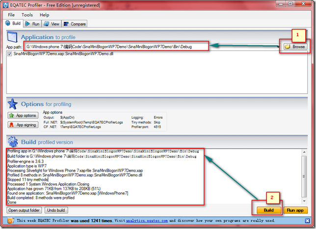The image size is (316, 229).
Task: Minimize the EQATEC Profiler window
Action: pyautogui.click(x=281, y=3)
